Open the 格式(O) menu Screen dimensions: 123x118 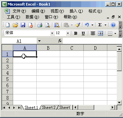[x=95, y=11]
